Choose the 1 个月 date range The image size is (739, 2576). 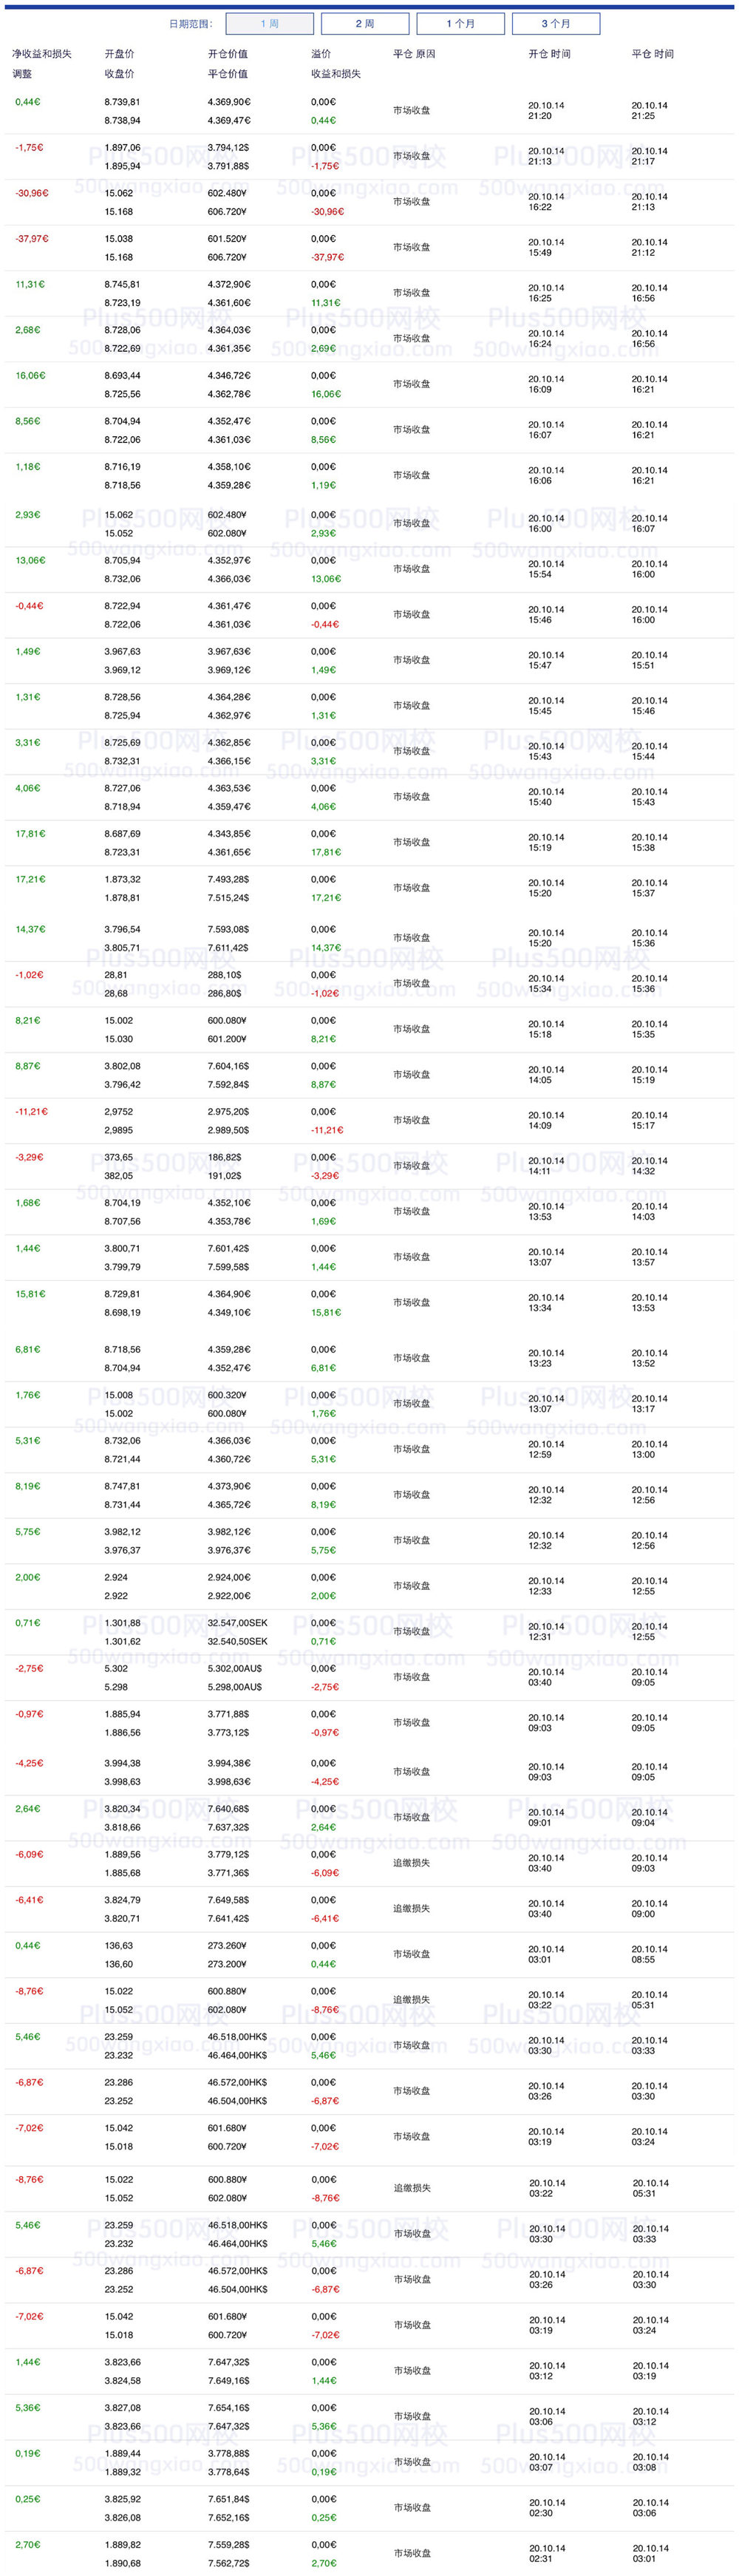pos(460,23)
